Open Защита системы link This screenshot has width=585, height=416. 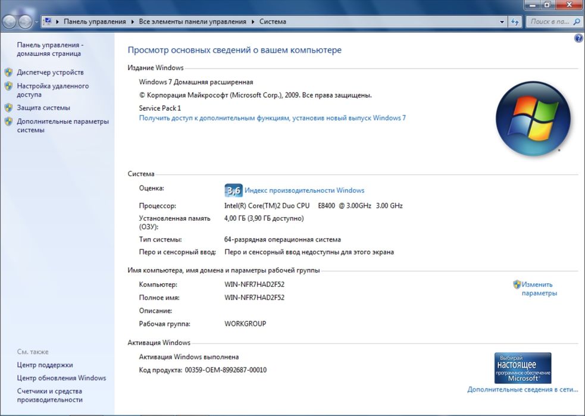pyautogui.click(x=43, y=108)
